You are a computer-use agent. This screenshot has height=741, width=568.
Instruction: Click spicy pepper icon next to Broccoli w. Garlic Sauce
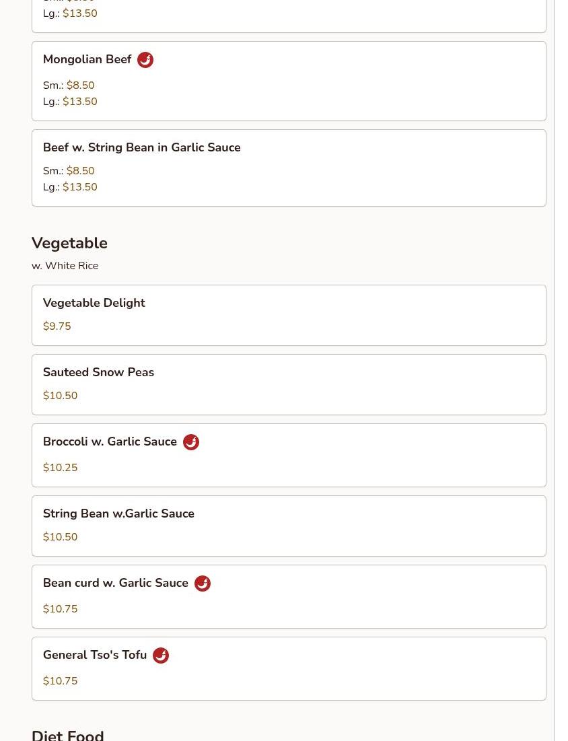coord(191,442)
